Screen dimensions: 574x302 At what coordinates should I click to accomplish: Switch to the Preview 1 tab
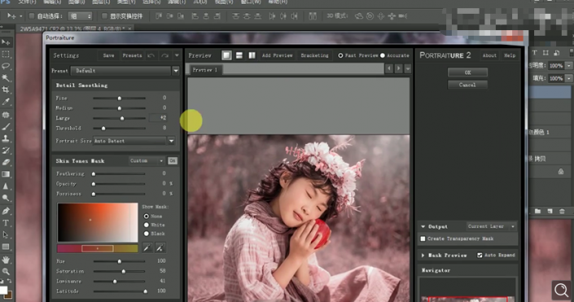point(204,69)
